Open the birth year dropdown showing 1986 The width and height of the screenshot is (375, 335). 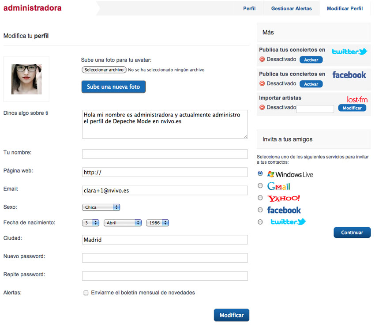click(157, 223)
